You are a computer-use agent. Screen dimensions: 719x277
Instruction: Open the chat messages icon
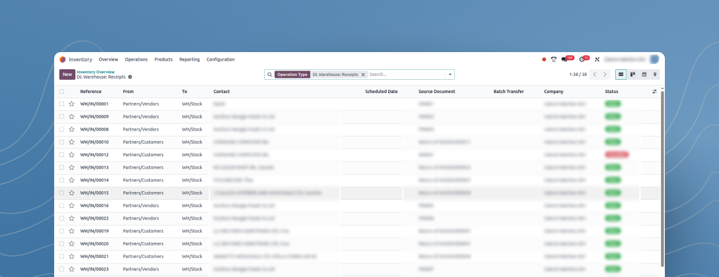click(565, 59)
